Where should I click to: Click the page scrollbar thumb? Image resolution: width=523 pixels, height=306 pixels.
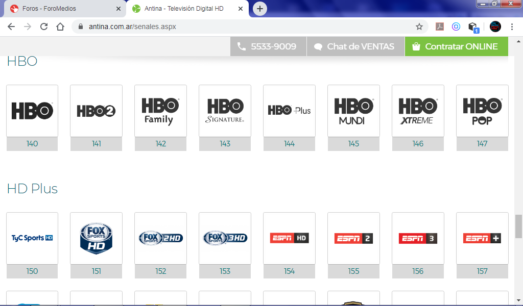(x=518, y=226)
